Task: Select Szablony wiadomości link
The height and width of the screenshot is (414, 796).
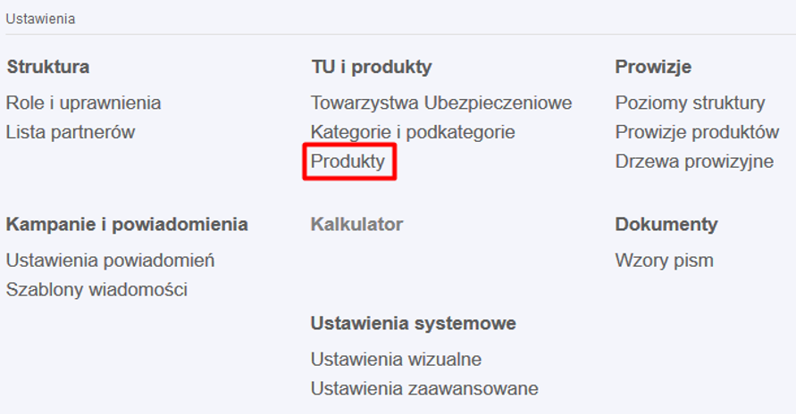Action: point(96,289)
